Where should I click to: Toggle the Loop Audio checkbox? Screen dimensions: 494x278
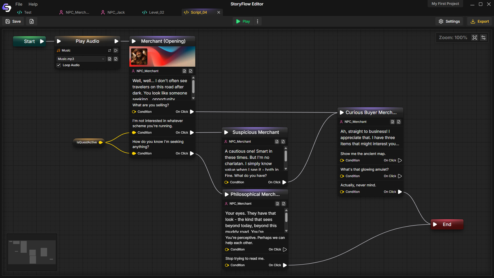59,65
